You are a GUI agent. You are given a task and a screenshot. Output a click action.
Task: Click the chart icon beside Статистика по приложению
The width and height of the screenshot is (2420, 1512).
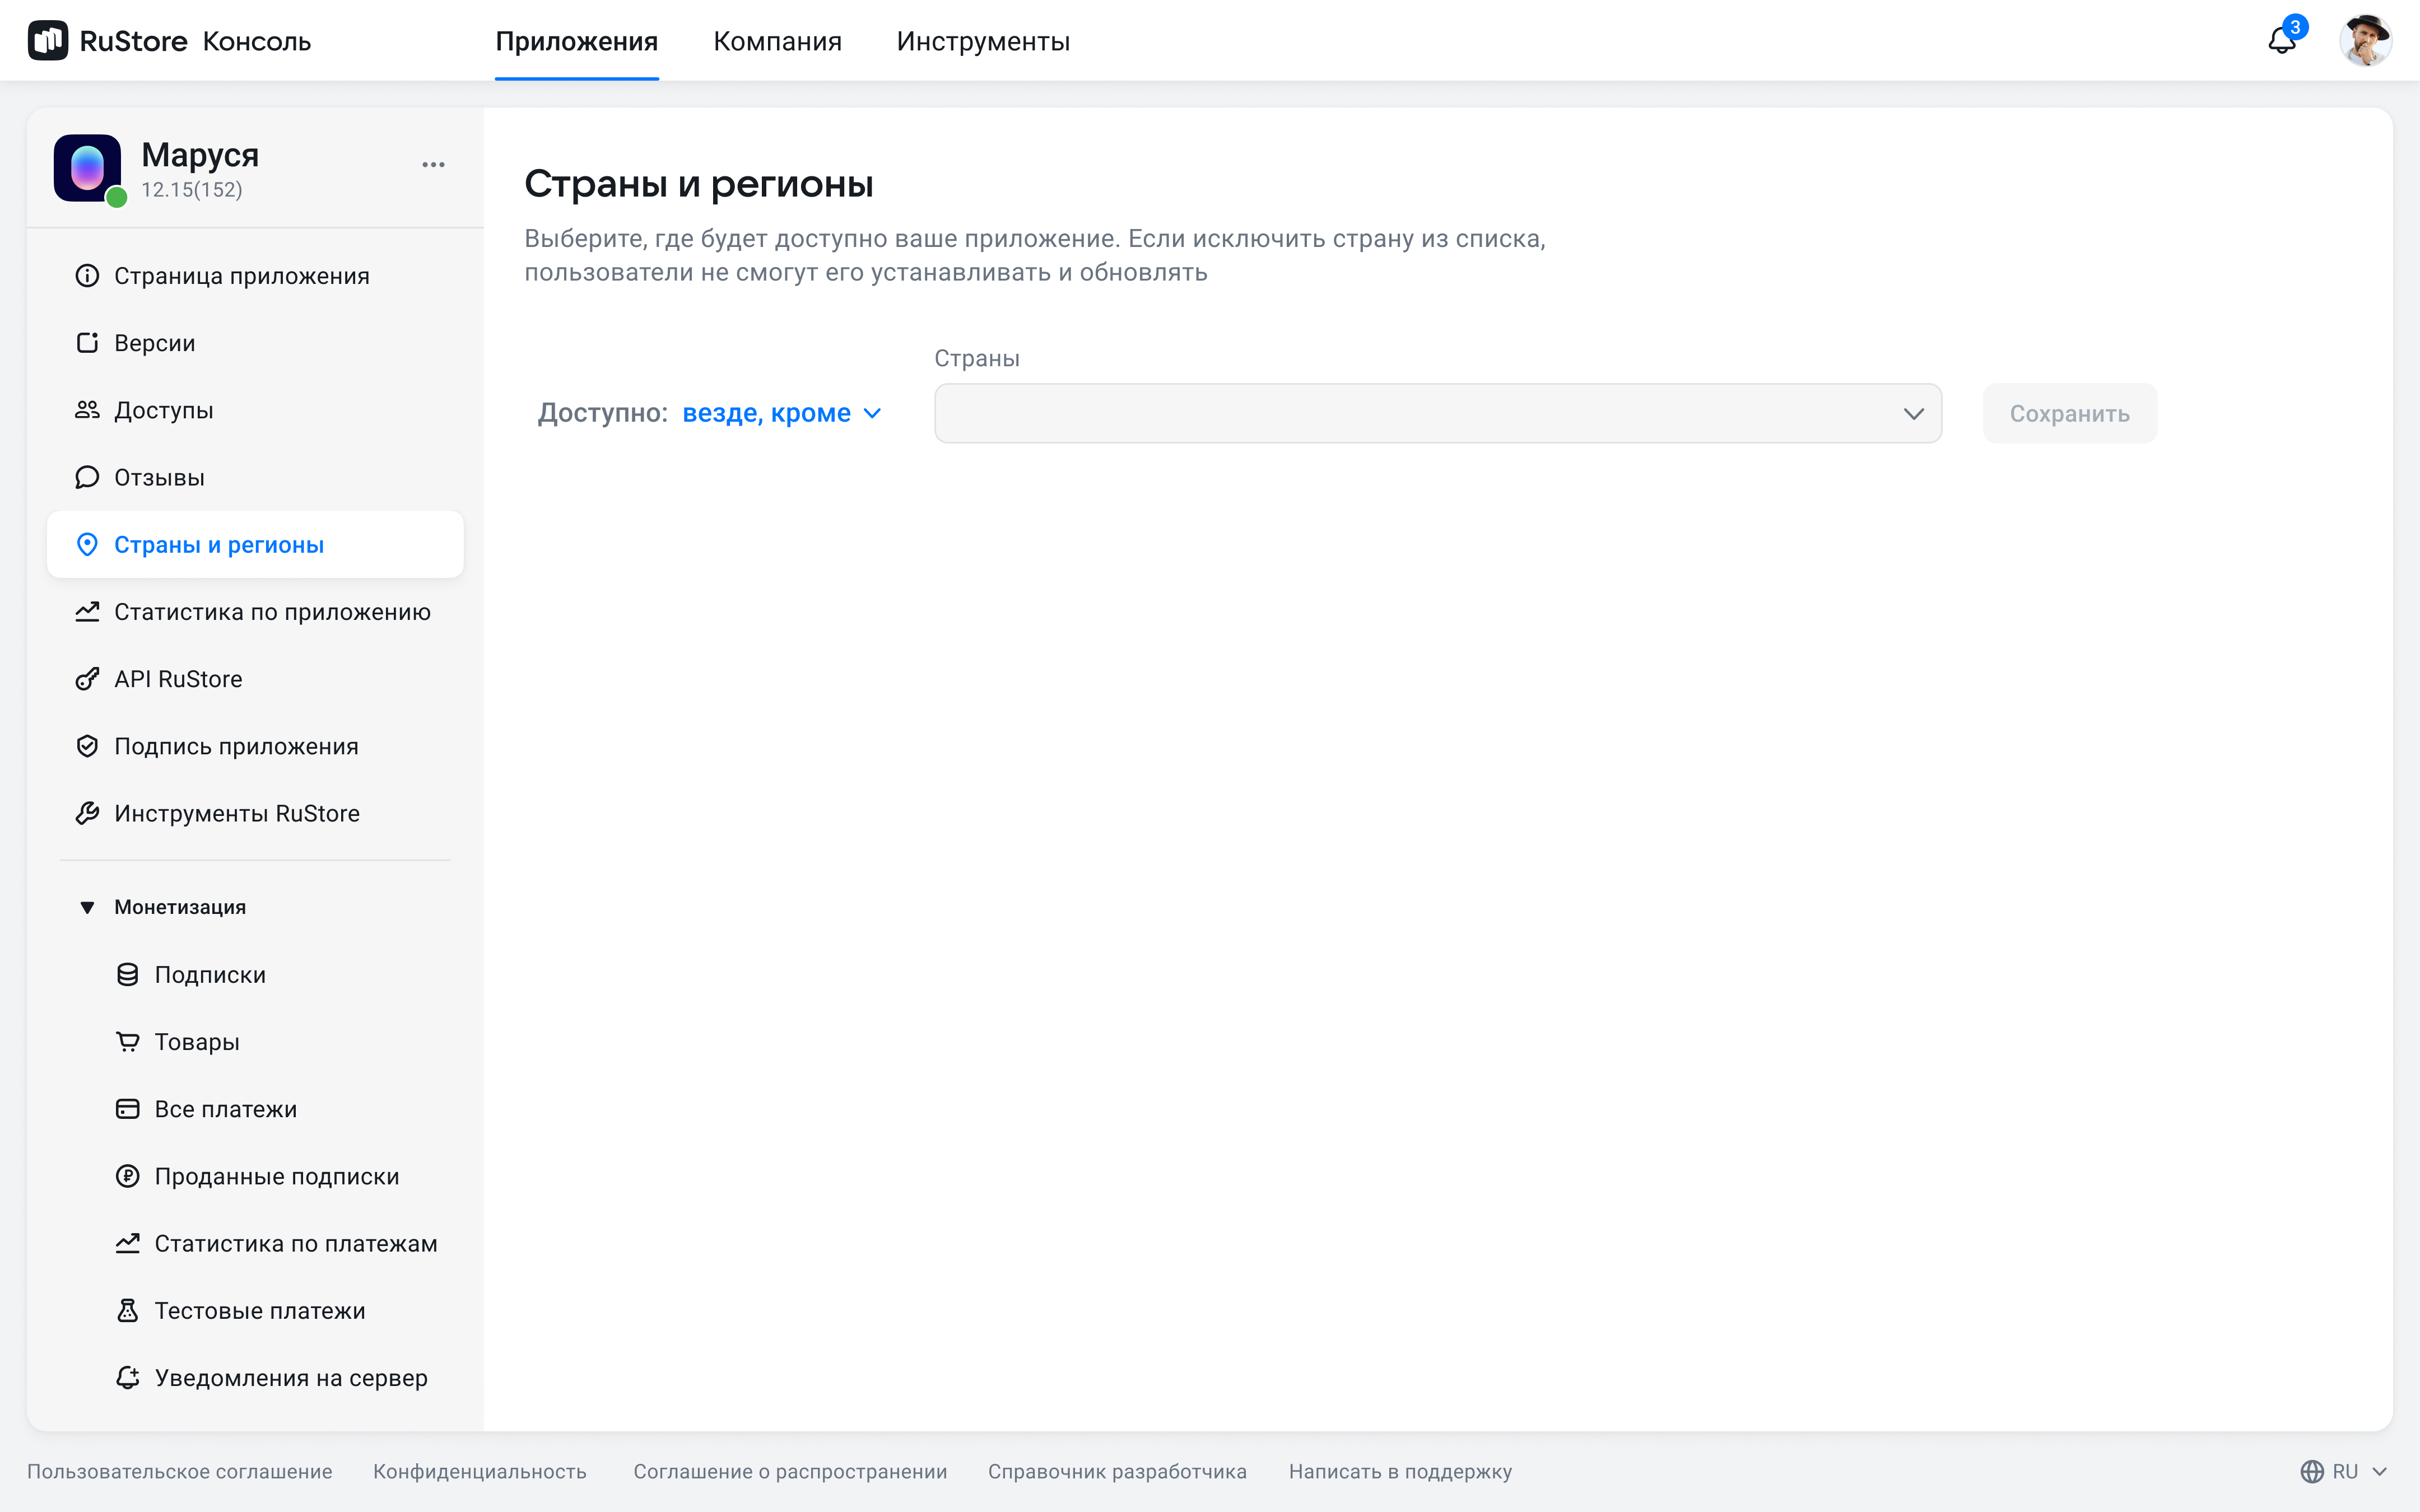click(88, 612)
